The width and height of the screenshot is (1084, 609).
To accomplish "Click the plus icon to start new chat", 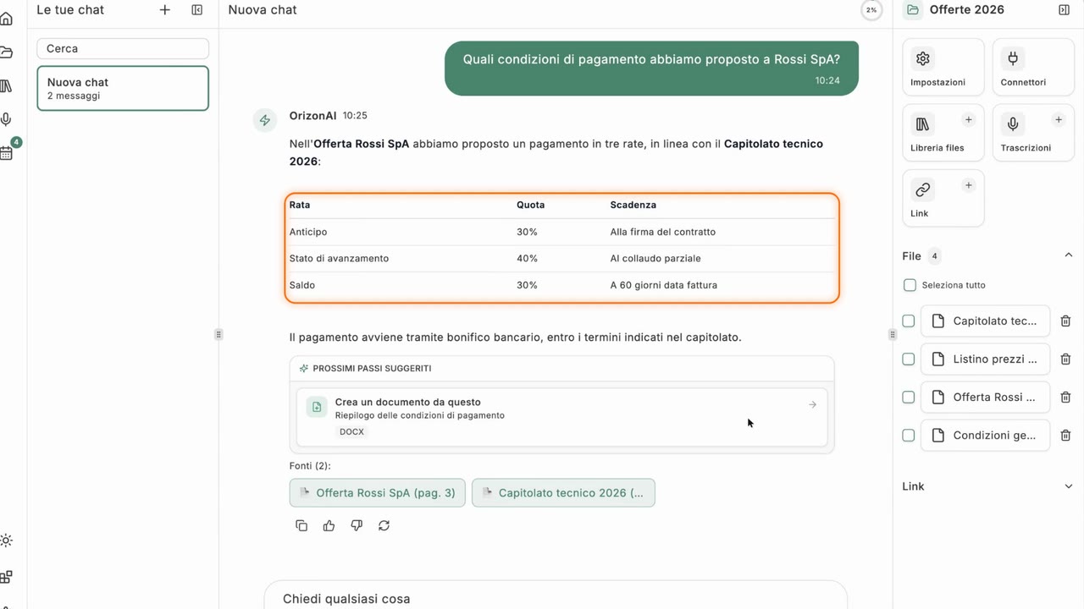I will pos(165,10).
